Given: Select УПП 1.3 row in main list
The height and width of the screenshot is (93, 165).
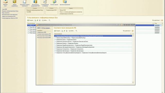Looking at the screenshot, I should coord(91,25).
